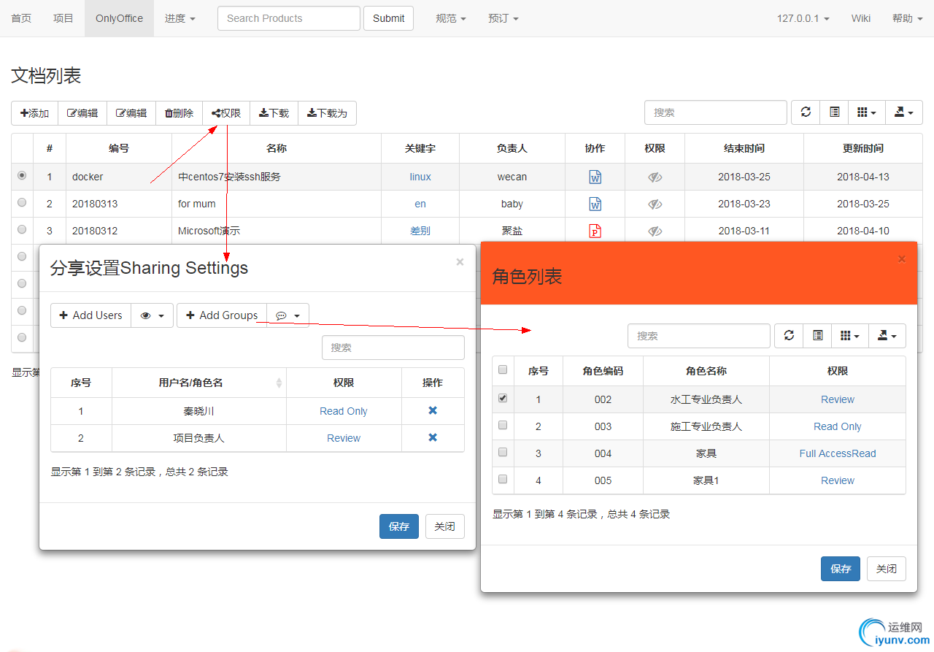Open 项目 in top navigation

[x=63, y=18]
